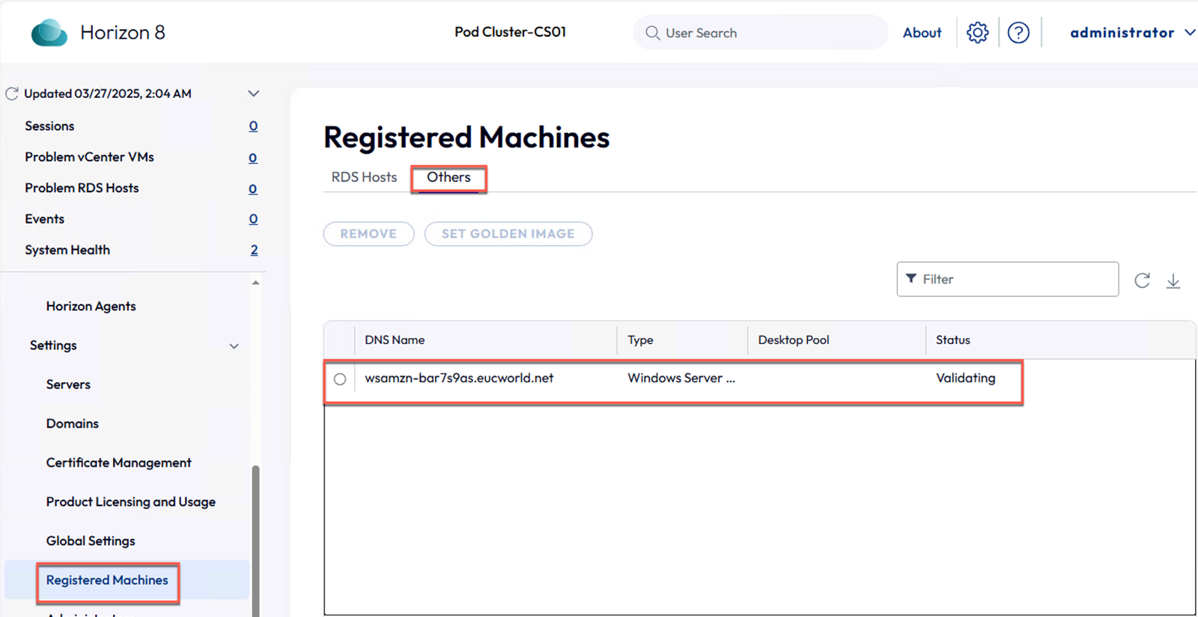Open Problem vCenter VMs count link
1198x617 pixels.
point(253,158)
